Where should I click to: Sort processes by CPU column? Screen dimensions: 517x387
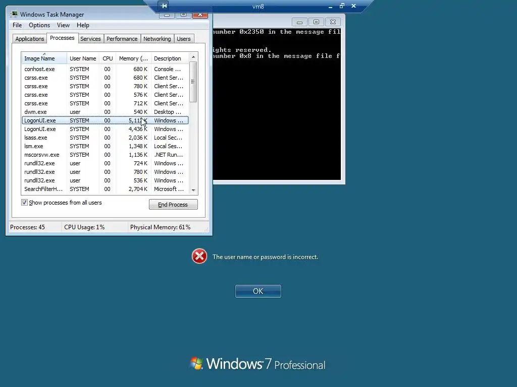click(108, 58)
